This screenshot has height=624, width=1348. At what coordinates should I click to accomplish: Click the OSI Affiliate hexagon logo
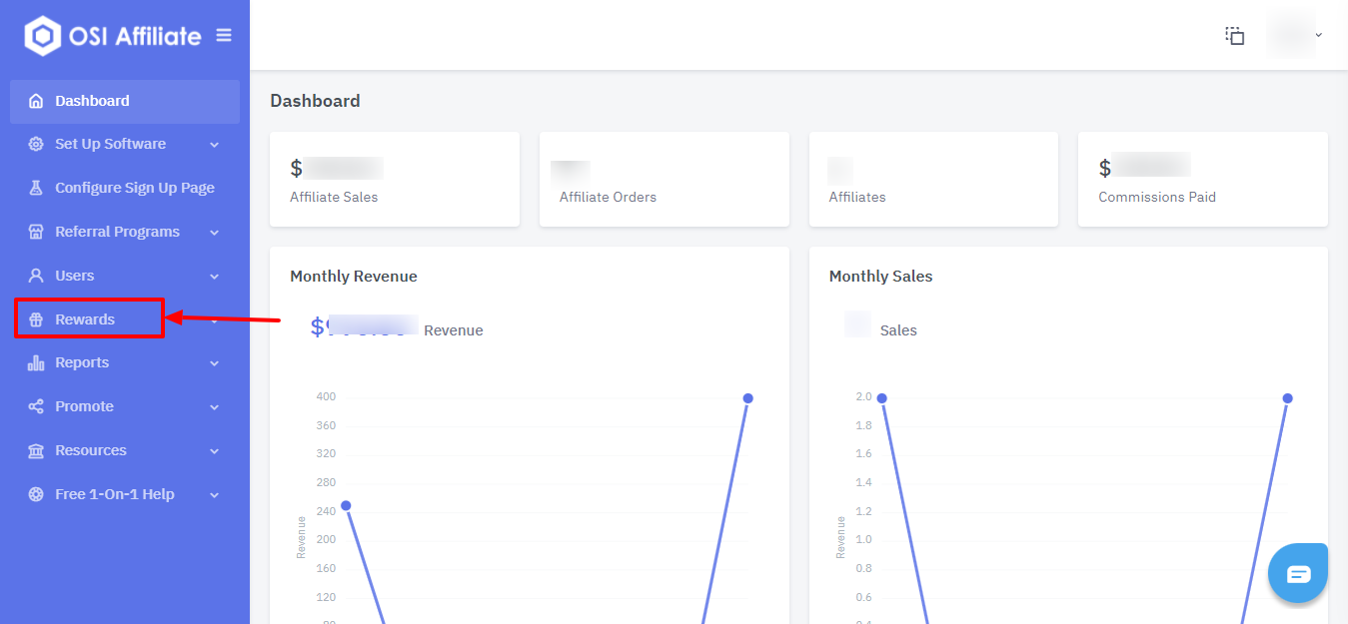(x=43, y=36)
